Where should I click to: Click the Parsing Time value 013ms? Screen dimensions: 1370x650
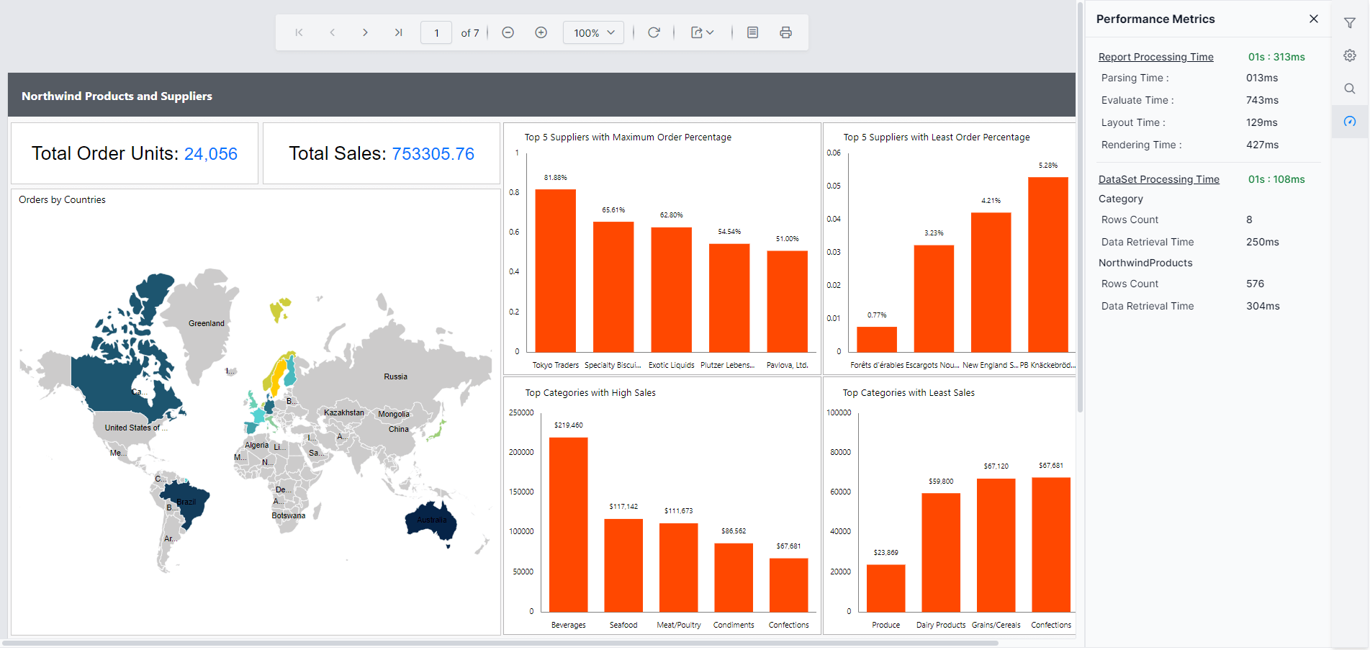point(1262,78)
